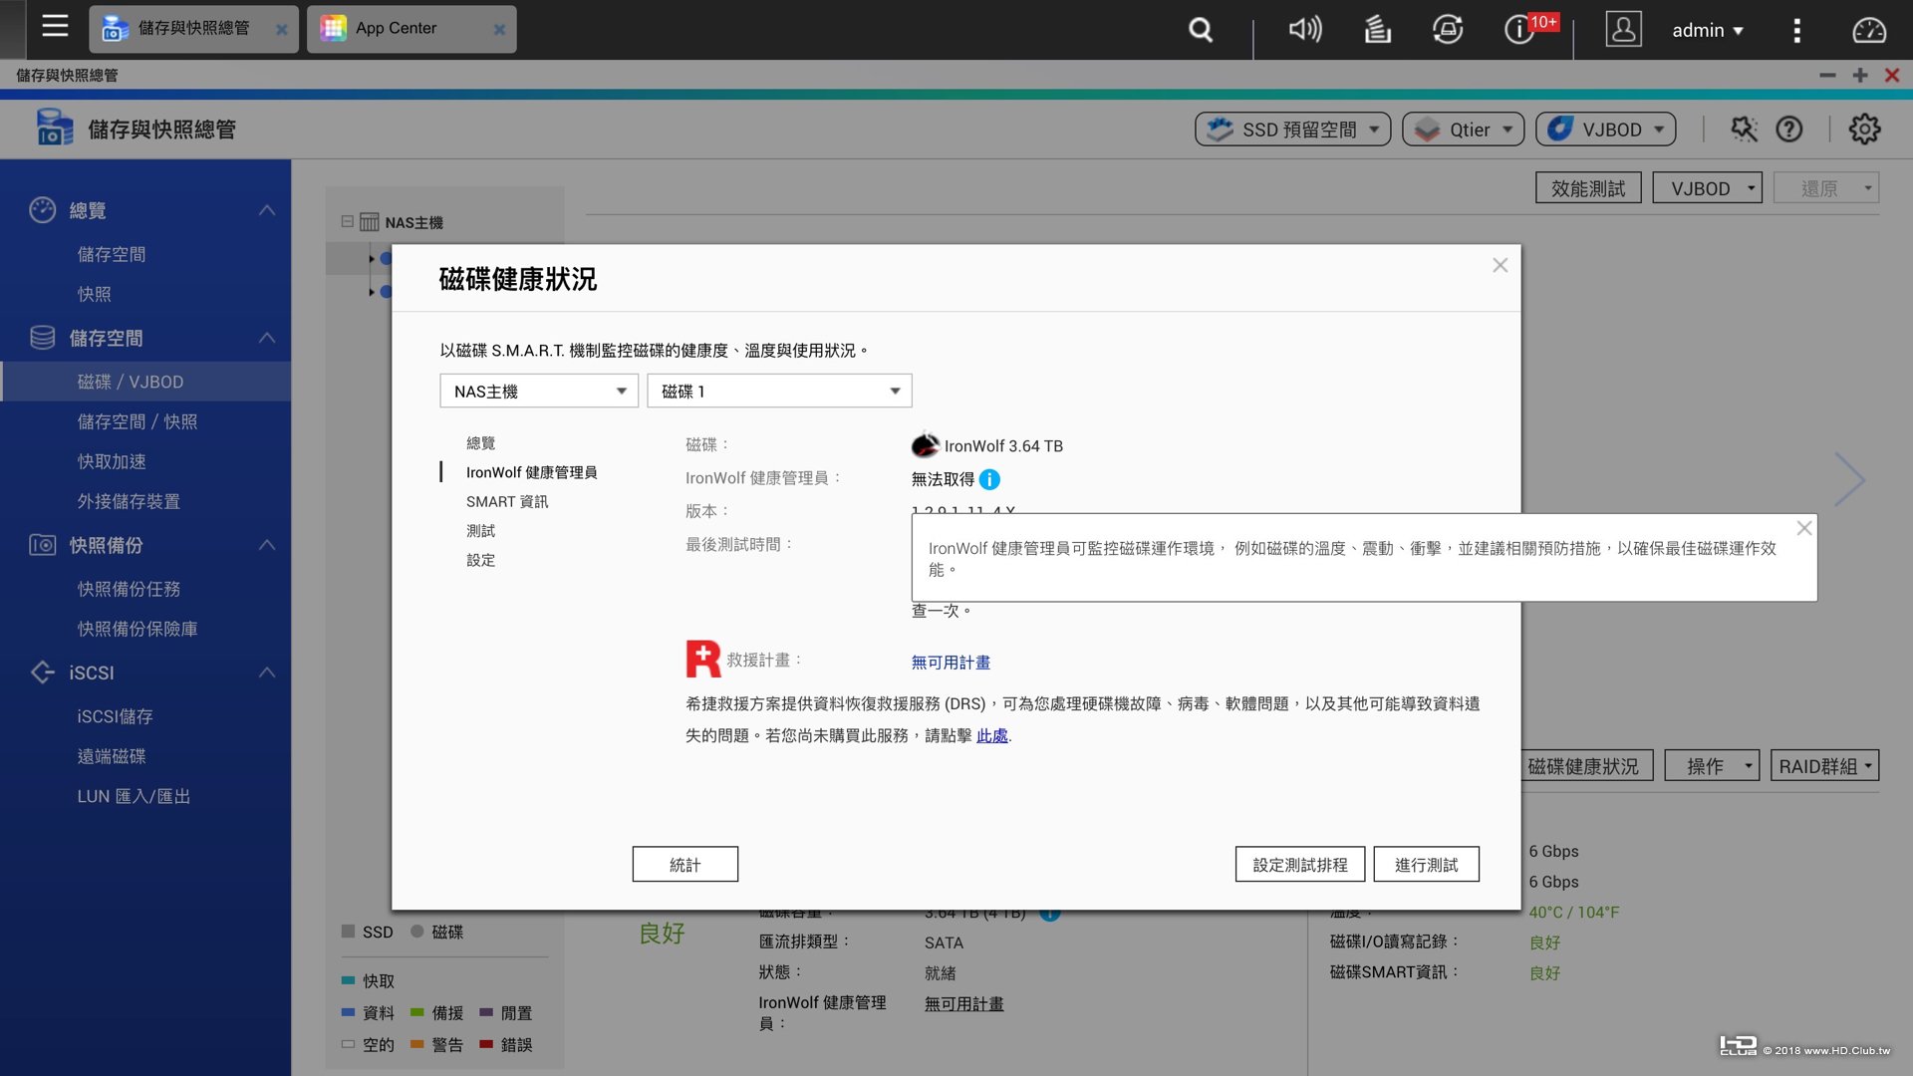Click 進行測試 button to start disk test
Screen dimensions: 1913x1076
[1426, 863]
